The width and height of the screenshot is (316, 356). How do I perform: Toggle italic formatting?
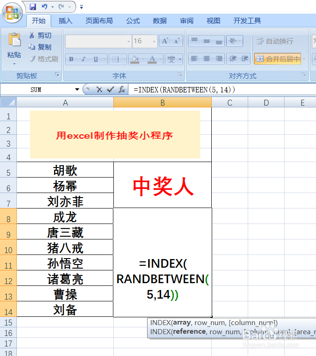83,59
